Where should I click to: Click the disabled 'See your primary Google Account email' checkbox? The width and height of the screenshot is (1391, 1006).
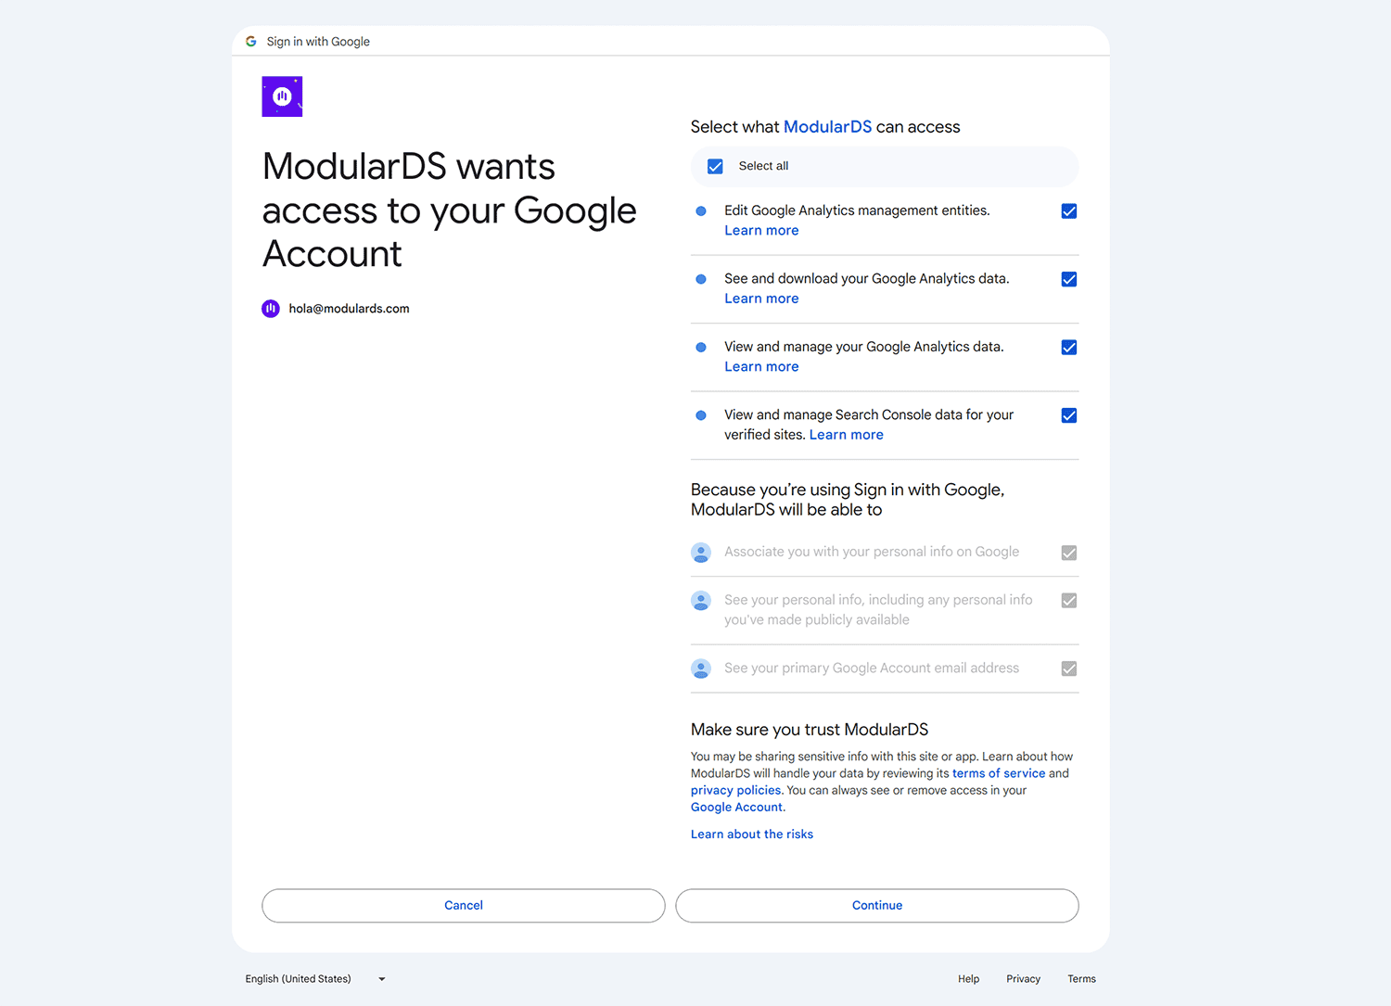tap(1069, 669)
